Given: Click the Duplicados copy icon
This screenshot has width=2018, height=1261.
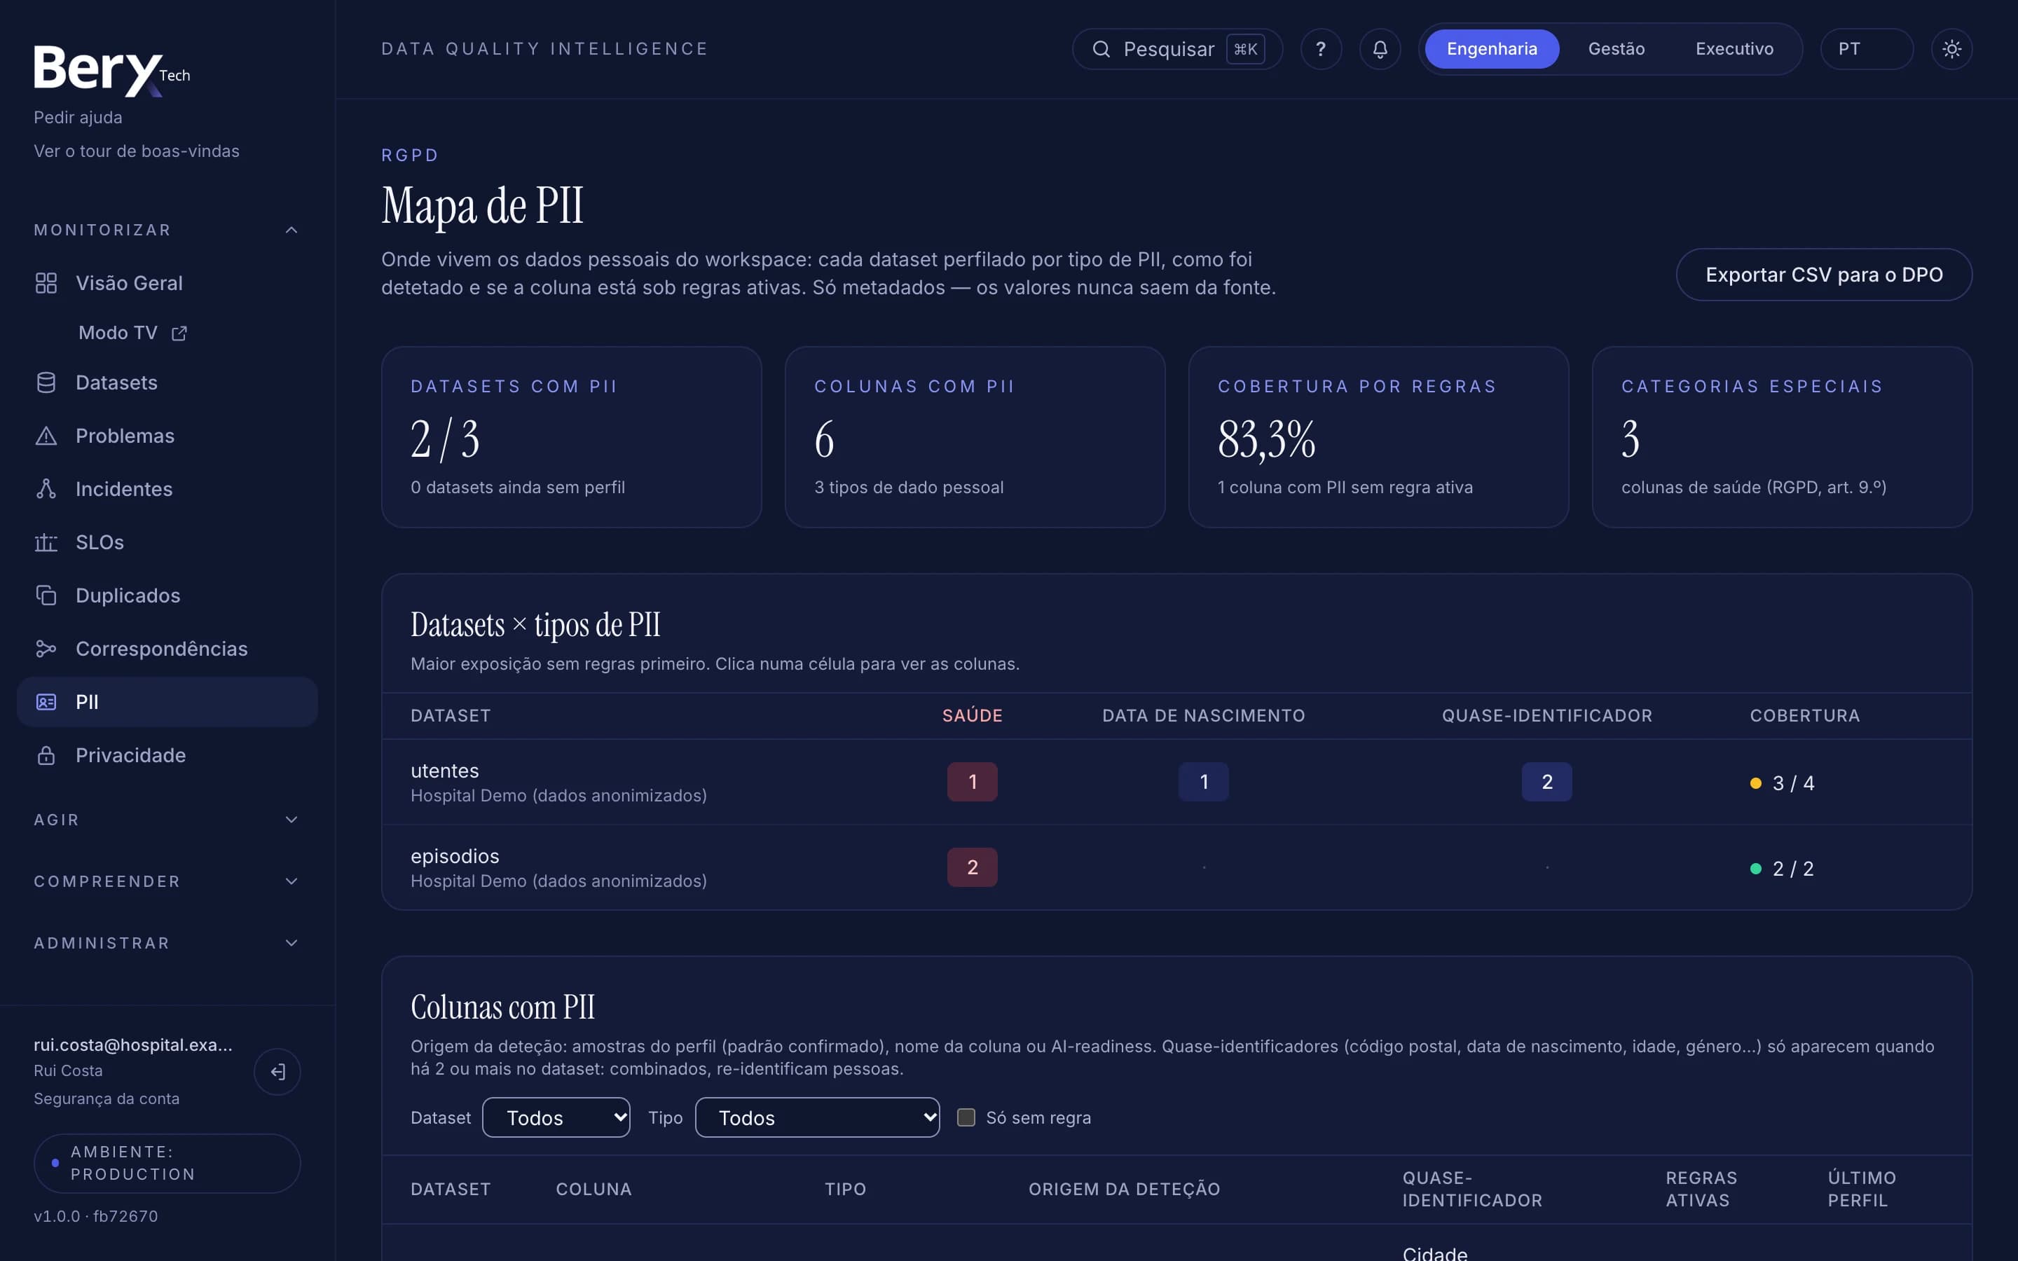Looking at the screenshot, I should pos(46,595).
